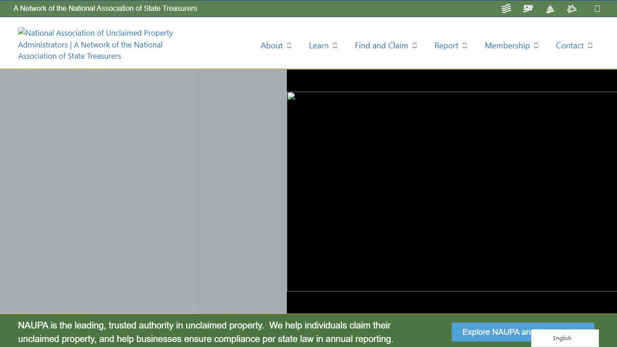Image resolution: width=617 pixels, height=347 pixels.
Task: Open the Find and Claim page
Action: pos(381,45)
